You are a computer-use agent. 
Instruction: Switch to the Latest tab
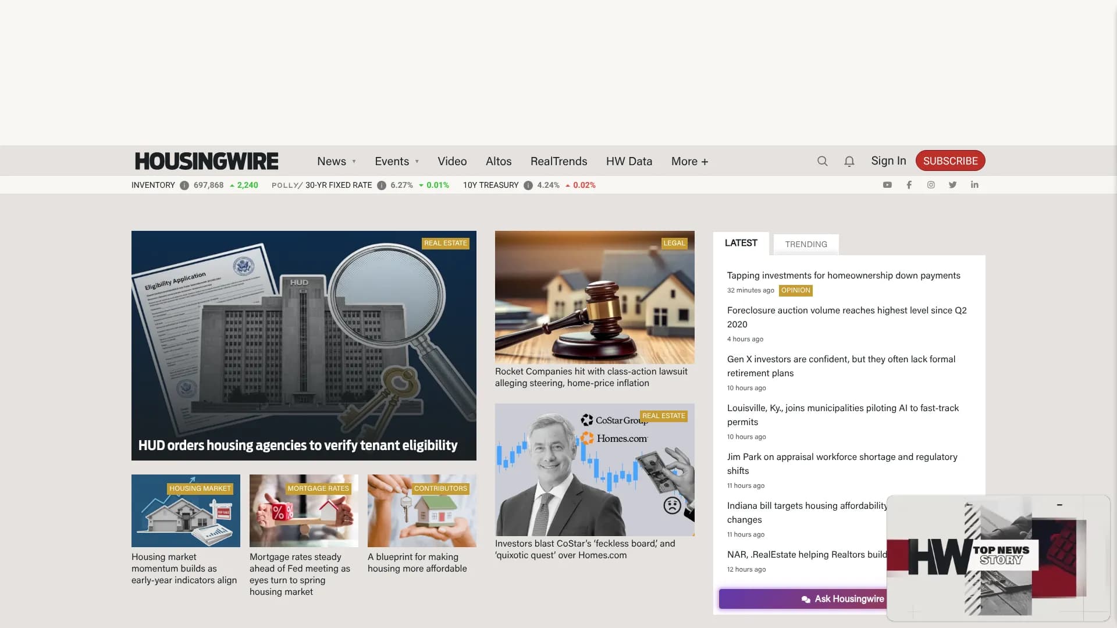[741, 243]
